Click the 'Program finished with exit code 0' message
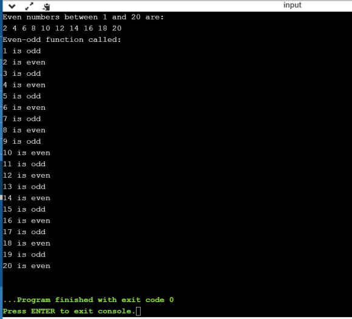This screenshot has height=319, width=352. coord(88,300)
